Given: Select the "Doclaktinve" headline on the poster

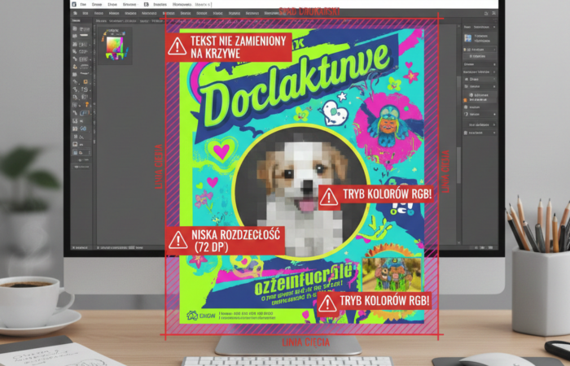Looking at the screenshot, I should [295, 85].
